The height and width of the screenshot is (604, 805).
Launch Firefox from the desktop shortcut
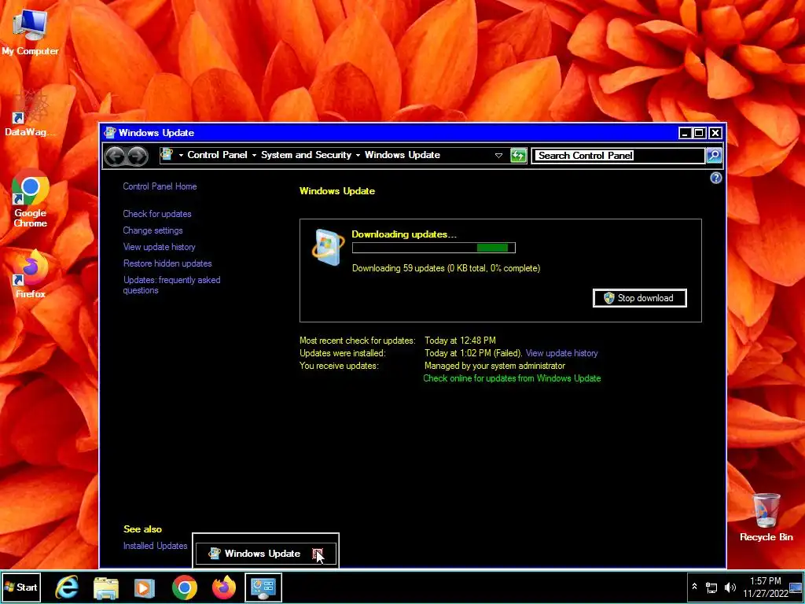pos(30,274)
